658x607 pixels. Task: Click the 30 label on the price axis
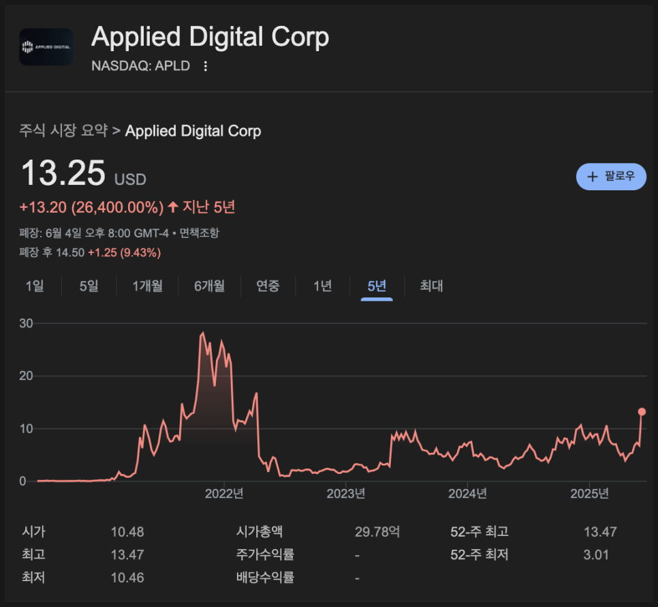click(x=26, y=323)
